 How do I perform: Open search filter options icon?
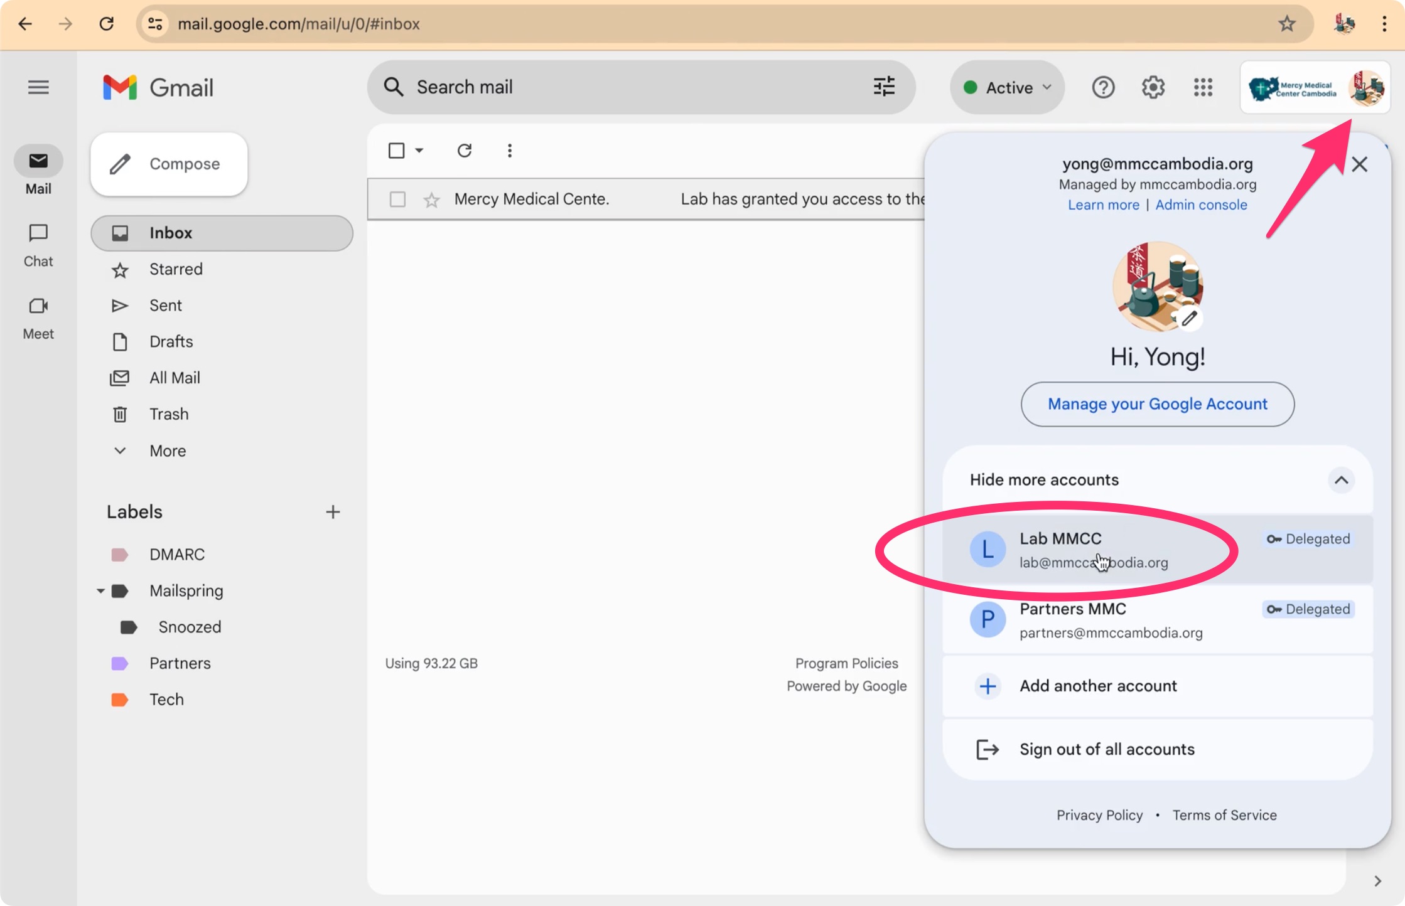pos(884,87)
